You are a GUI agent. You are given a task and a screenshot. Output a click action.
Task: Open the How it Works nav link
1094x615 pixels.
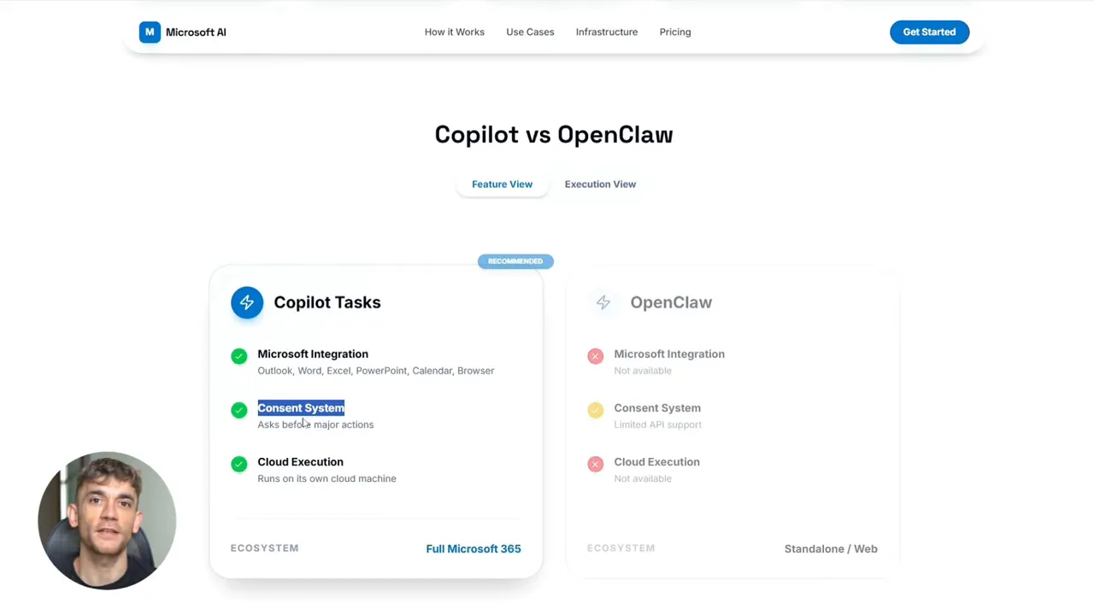click(x=455, y=32)
